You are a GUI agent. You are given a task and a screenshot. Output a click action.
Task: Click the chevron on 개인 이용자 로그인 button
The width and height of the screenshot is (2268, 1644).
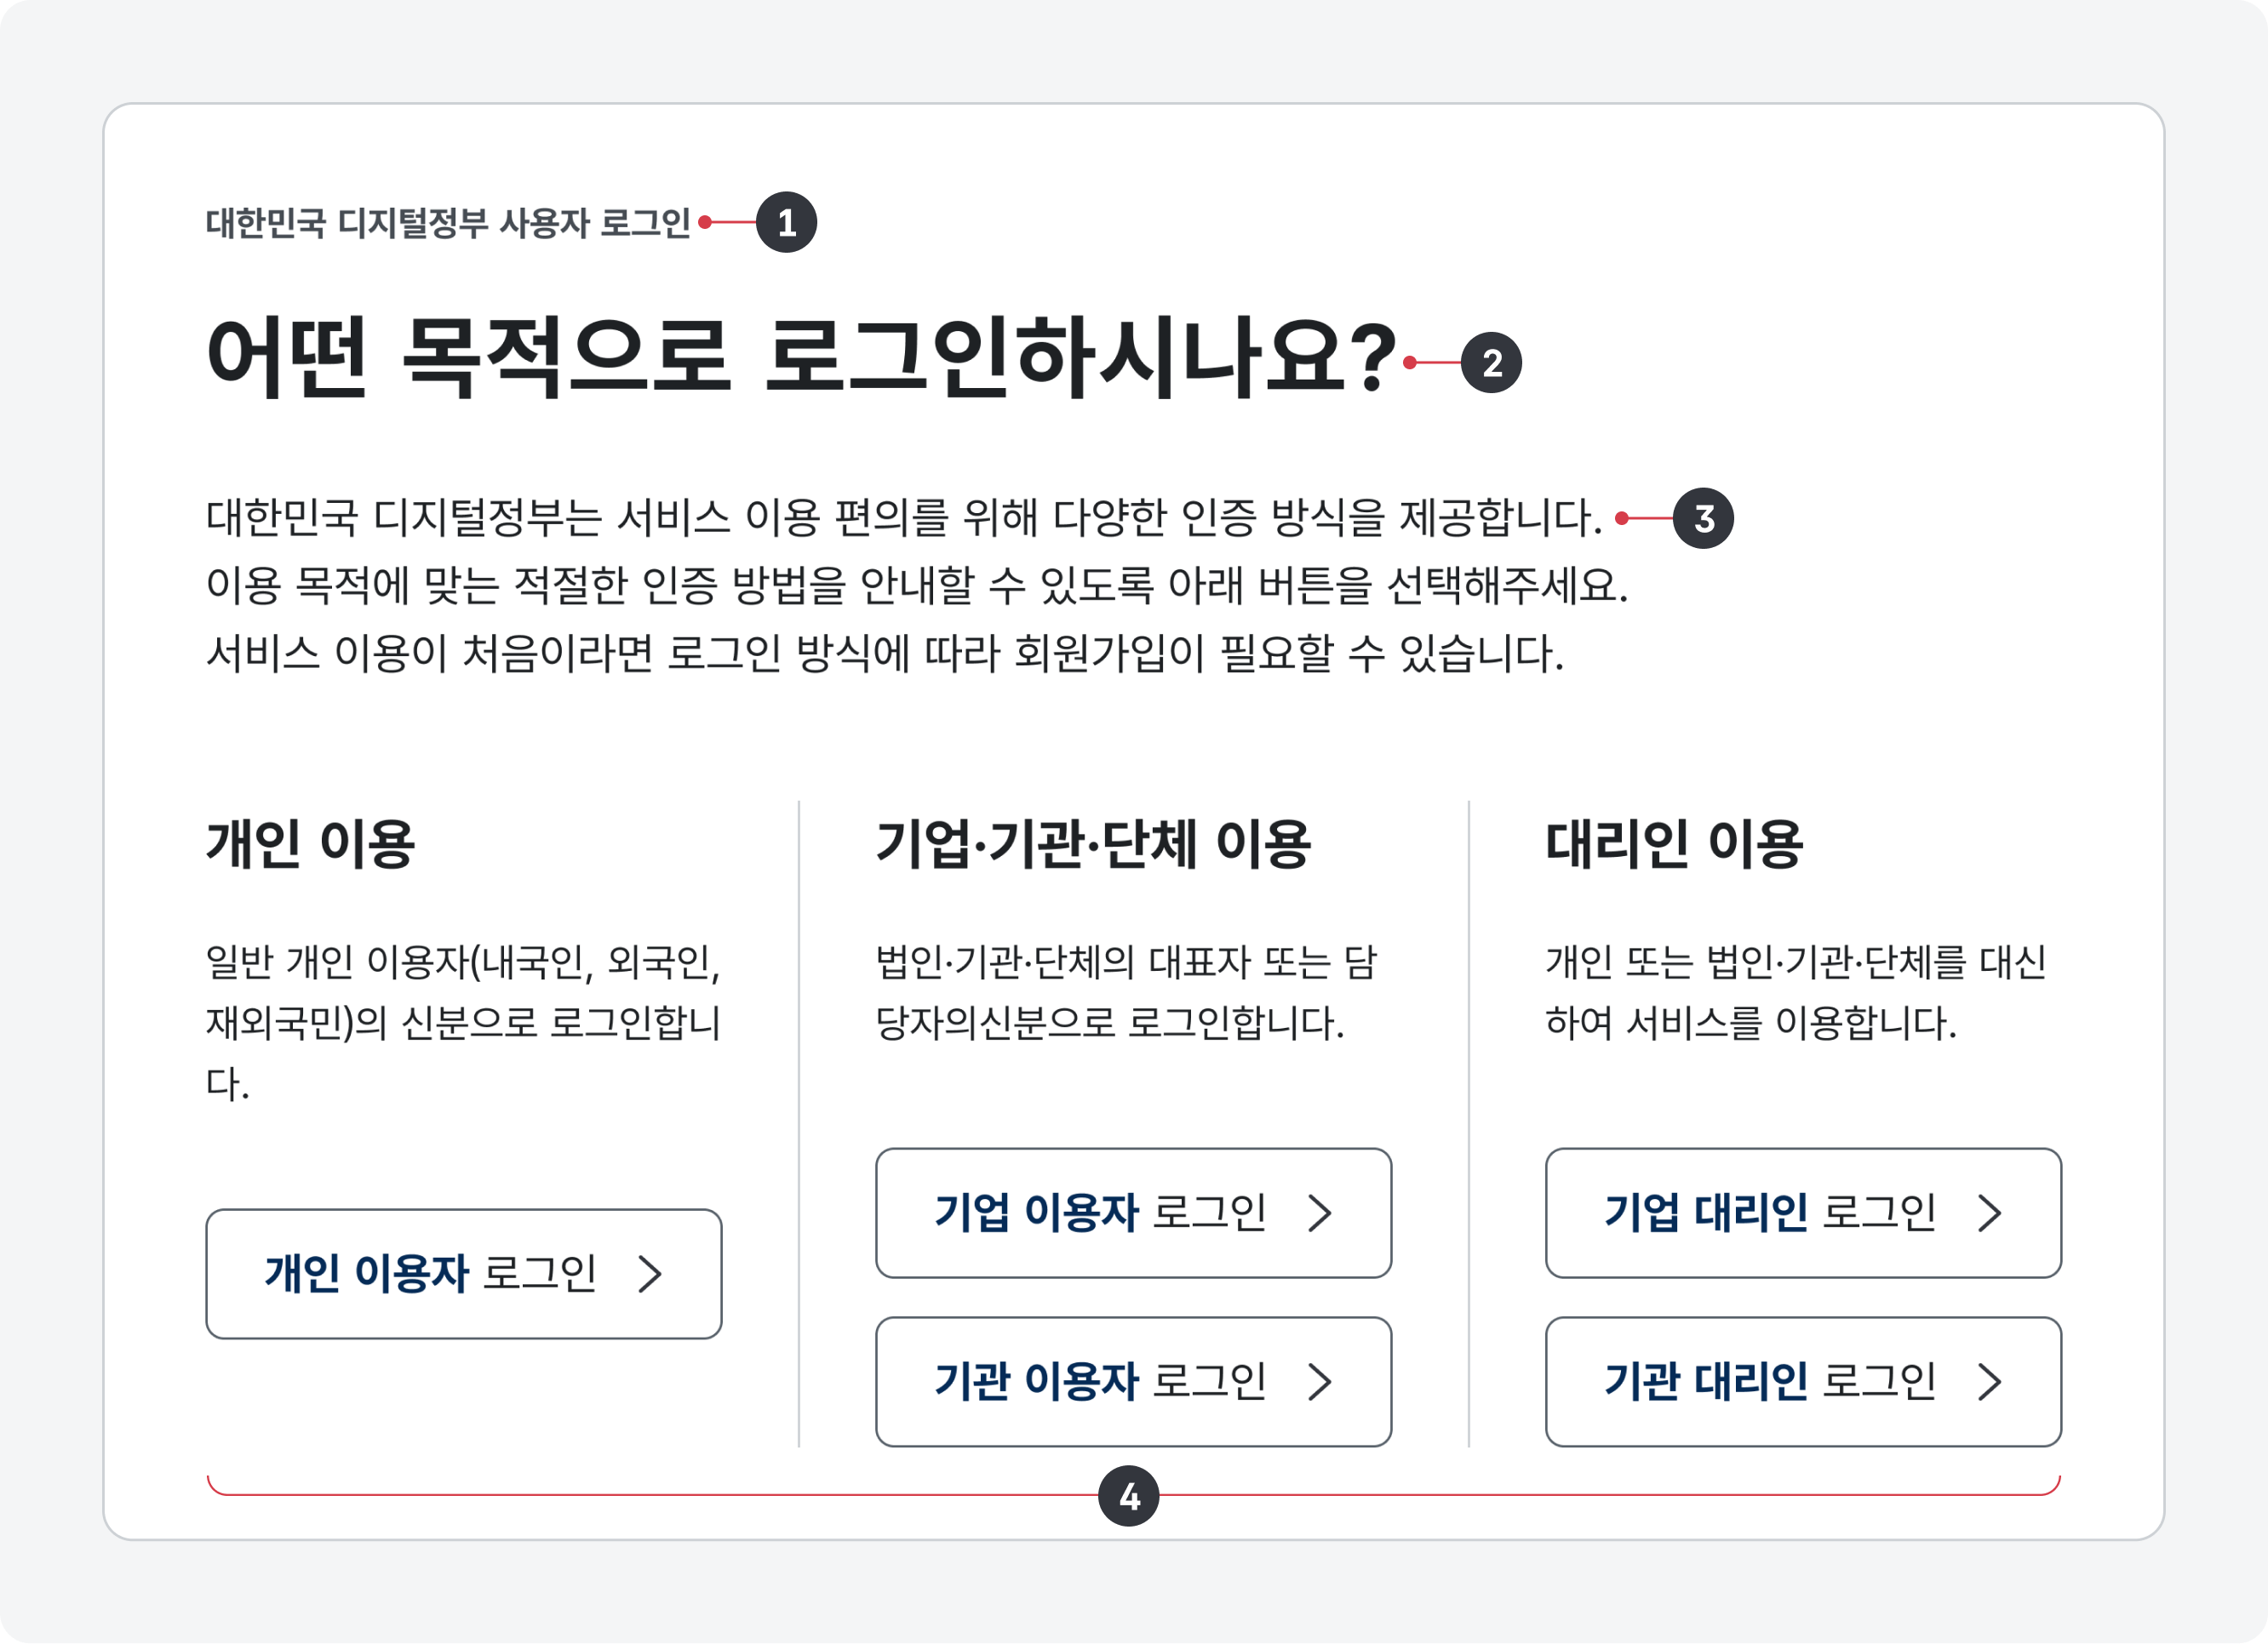[655, 1274]
